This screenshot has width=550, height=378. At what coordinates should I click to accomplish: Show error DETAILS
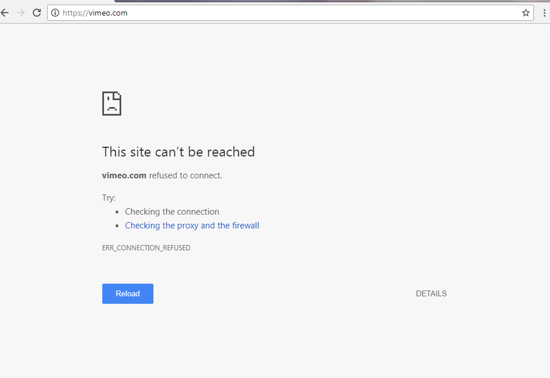pos(431,293)
